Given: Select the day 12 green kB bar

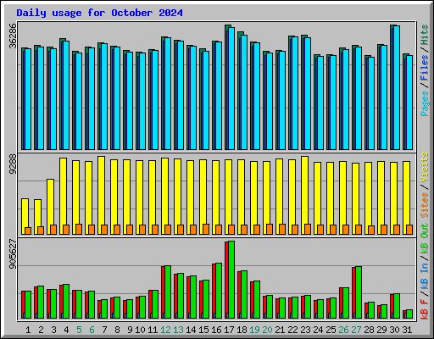Looking at the screenshot, I should [x=168, y=292].
